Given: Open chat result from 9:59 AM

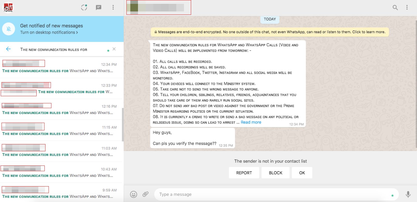Looking at the screenshot, I should point(61,193).
